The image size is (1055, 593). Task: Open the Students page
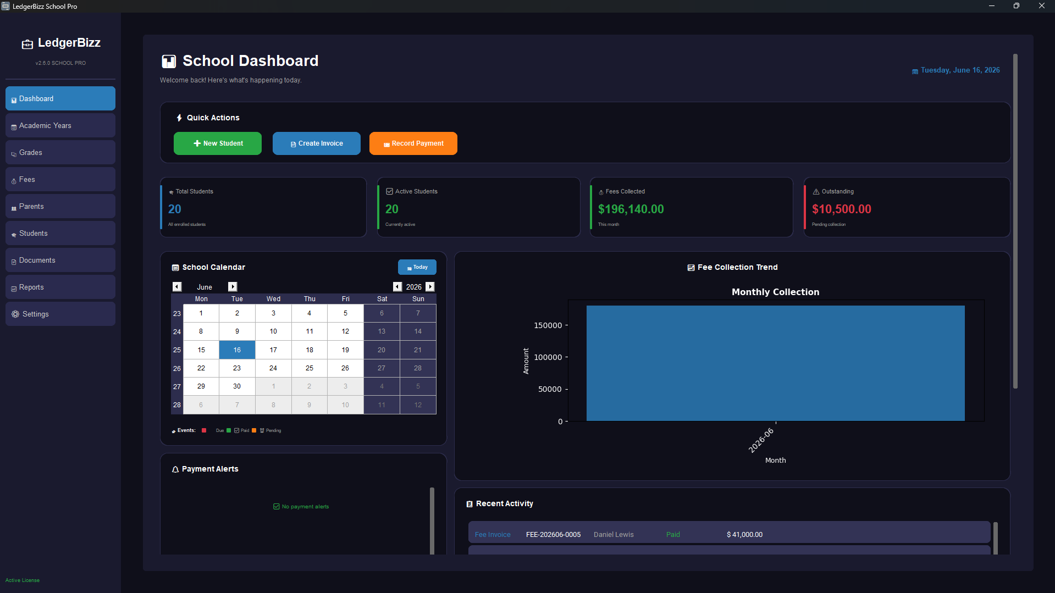pyautogui.click(x=60, y=233)
